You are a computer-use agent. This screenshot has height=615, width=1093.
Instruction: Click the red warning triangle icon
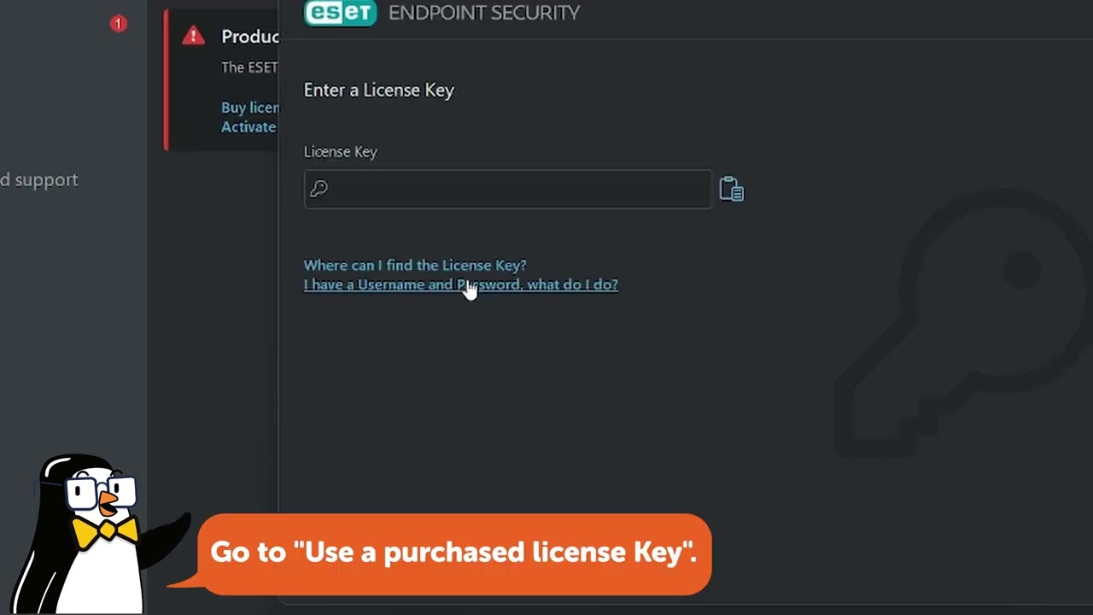pos(193,36)
